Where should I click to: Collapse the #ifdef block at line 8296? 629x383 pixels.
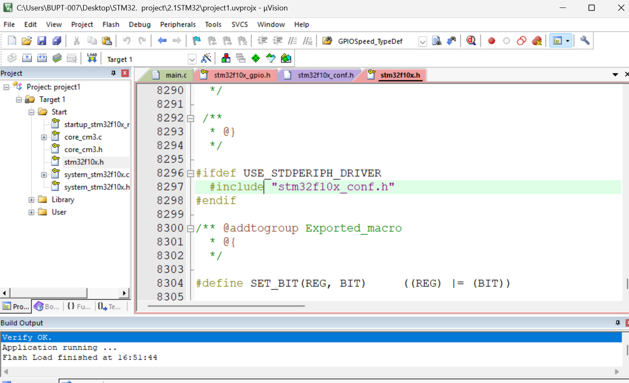tap(191, 173)
